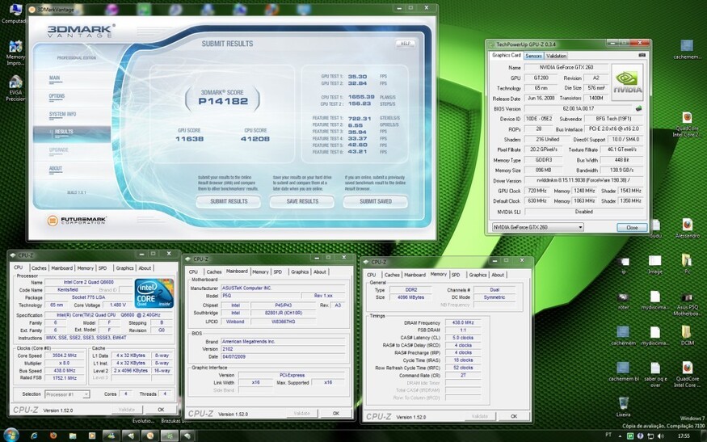
Task: Open Windows Media Player from the taskbar
Action: tap(92, 436)
